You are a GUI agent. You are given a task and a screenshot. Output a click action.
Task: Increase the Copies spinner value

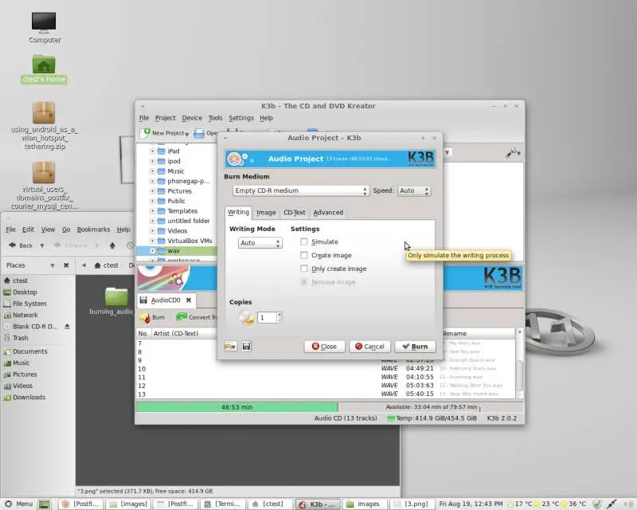[x=279, y=315]
